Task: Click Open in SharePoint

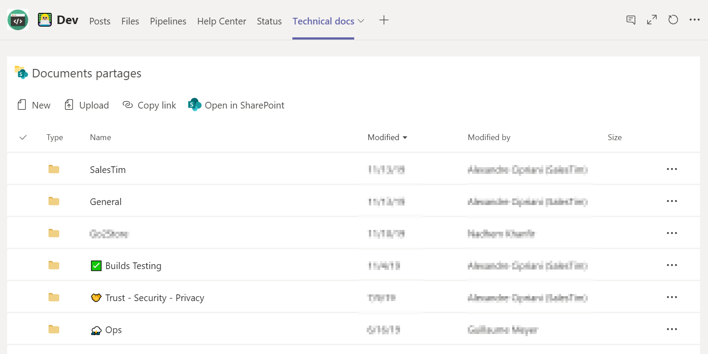Action: [x=236, y=105]
